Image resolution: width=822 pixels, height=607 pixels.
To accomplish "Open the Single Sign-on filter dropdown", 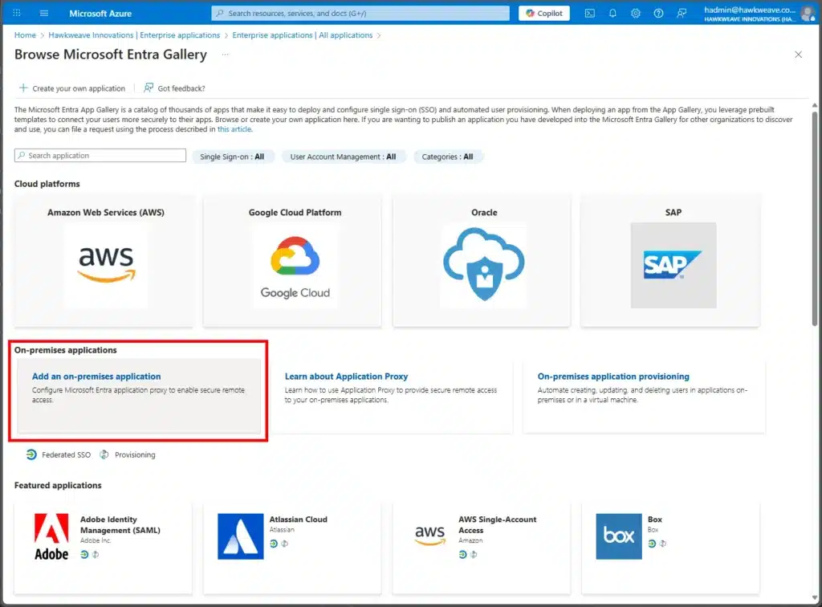I will [x=232, y=157].
